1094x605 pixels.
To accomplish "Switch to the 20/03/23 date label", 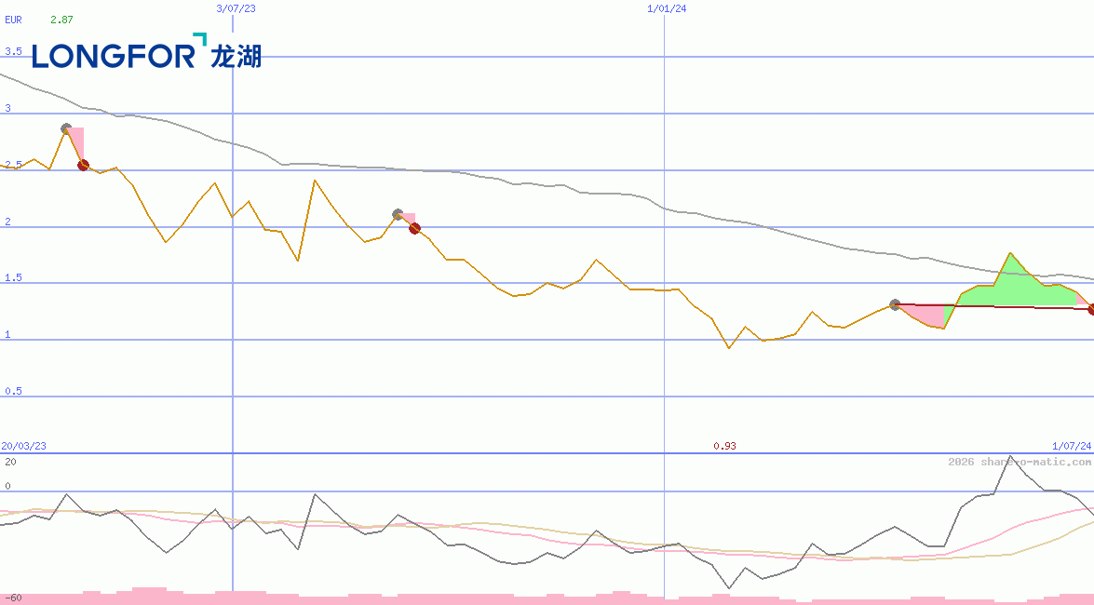I will click(x=23, y=446).
